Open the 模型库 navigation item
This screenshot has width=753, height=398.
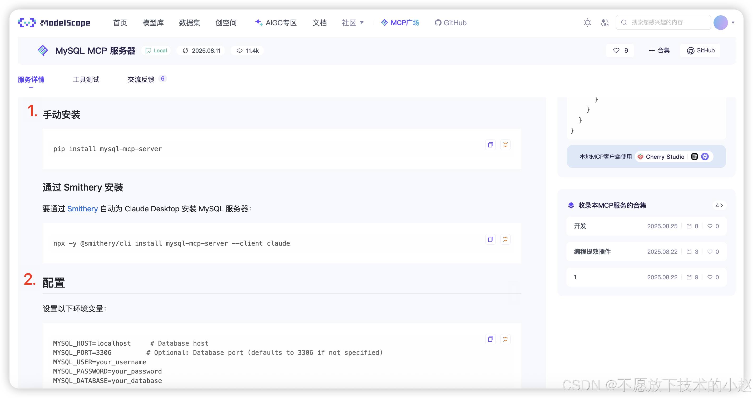point(153,22)
